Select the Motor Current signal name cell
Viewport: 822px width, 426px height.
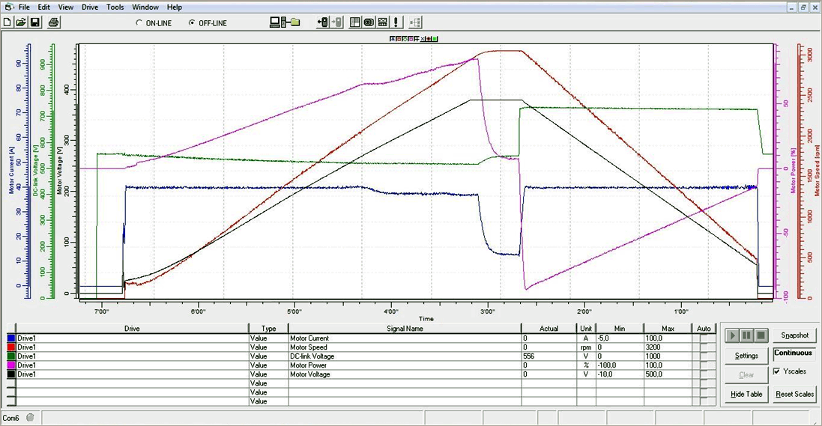click(x=405, y=338)
